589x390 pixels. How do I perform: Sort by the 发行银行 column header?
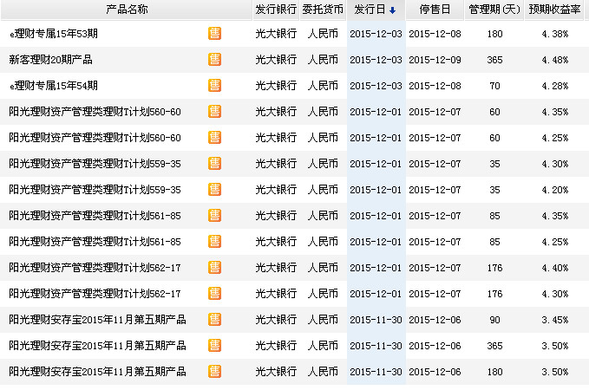276,10
